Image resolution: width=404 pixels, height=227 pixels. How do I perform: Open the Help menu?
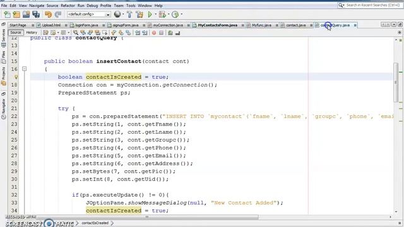coord(158,6)
